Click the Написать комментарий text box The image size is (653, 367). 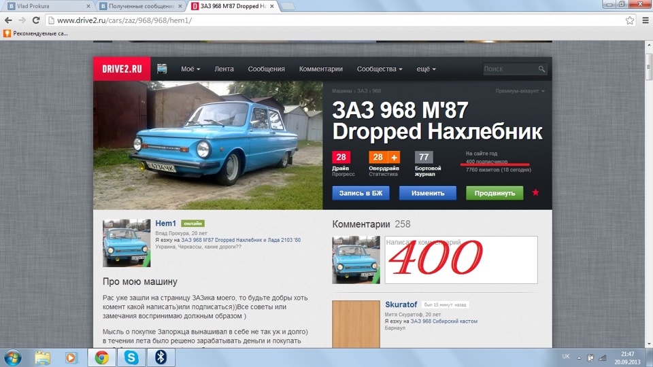click(461, 260)
